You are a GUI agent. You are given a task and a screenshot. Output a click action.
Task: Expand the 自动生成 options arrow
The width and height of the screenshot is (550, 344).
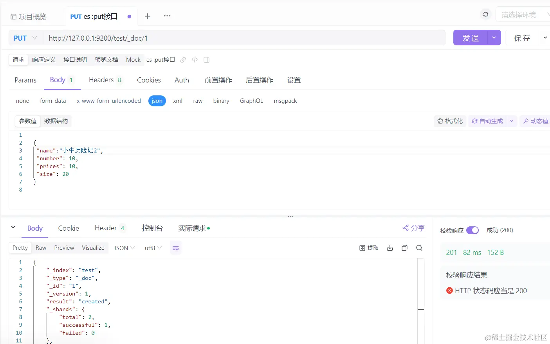click(x=512, y=121)
